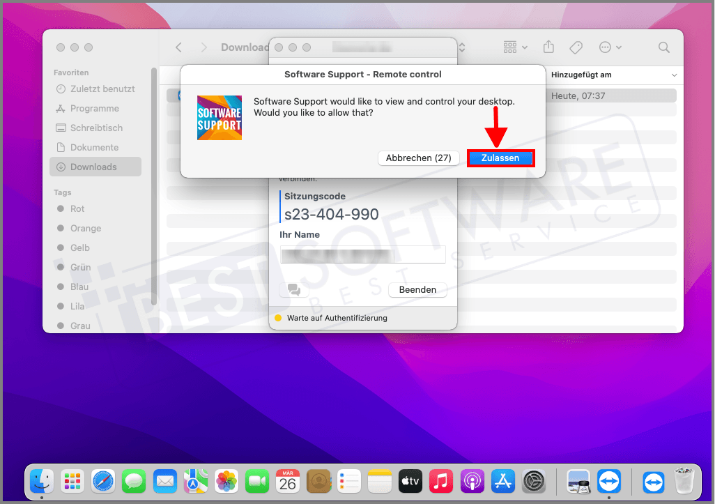This screenshot has width=715, height=504.
Task: Open the More actions ellipsis dropdown
Action: [609, 47]
